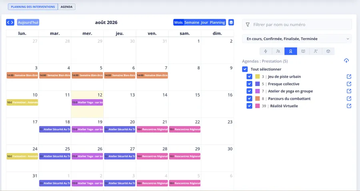
Task: Toggle the Atelier de yoga en groupe checkbox
Action: pos(249,91)
